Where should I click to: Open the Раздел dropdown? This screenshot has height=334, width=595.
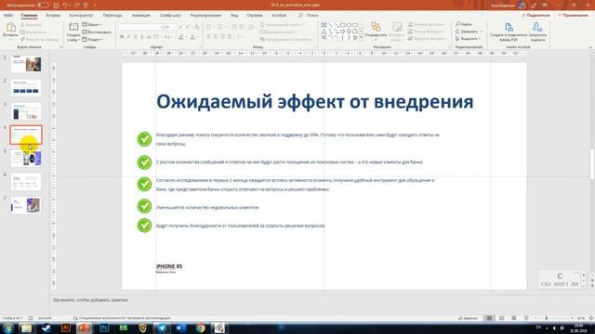[93, 39]
